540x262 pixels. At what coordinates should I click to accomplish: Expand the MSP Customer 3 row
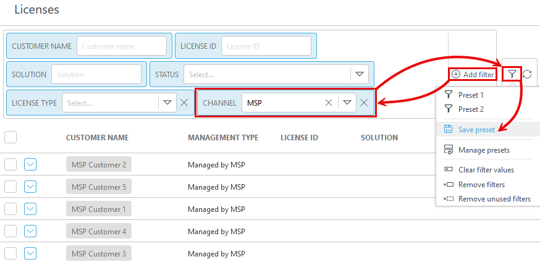point(30,254)
